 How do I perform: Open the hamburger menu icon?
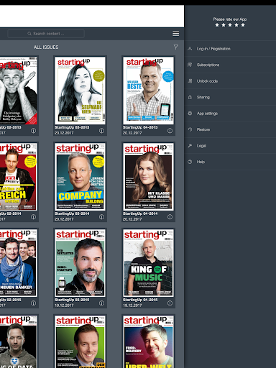click(175, 34)
